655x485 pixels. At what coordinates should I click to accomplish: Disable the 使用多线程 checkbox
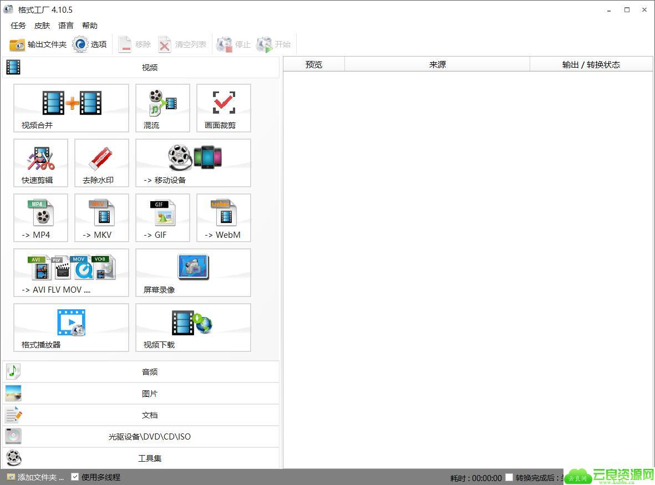click(75, 477)
